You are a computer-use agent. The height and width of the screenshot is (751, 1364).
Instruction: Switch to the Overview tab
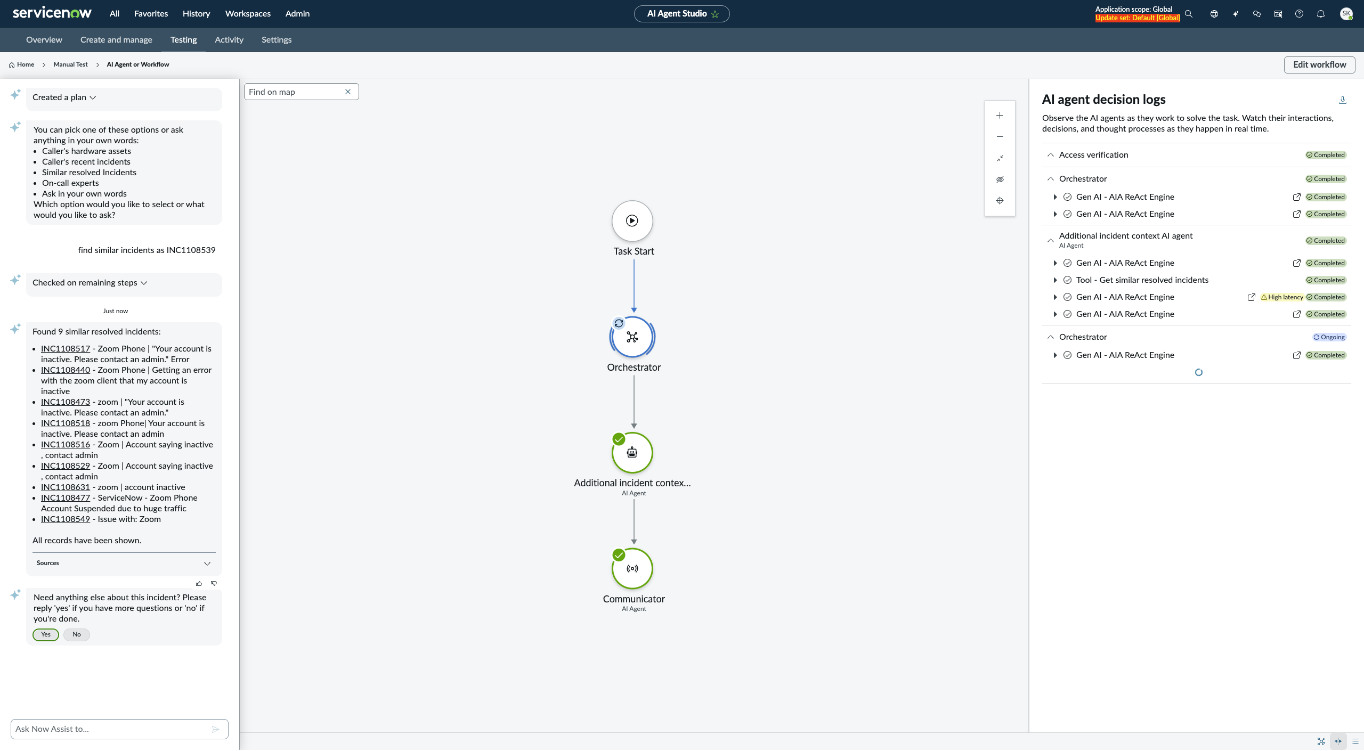click(44, 40)
